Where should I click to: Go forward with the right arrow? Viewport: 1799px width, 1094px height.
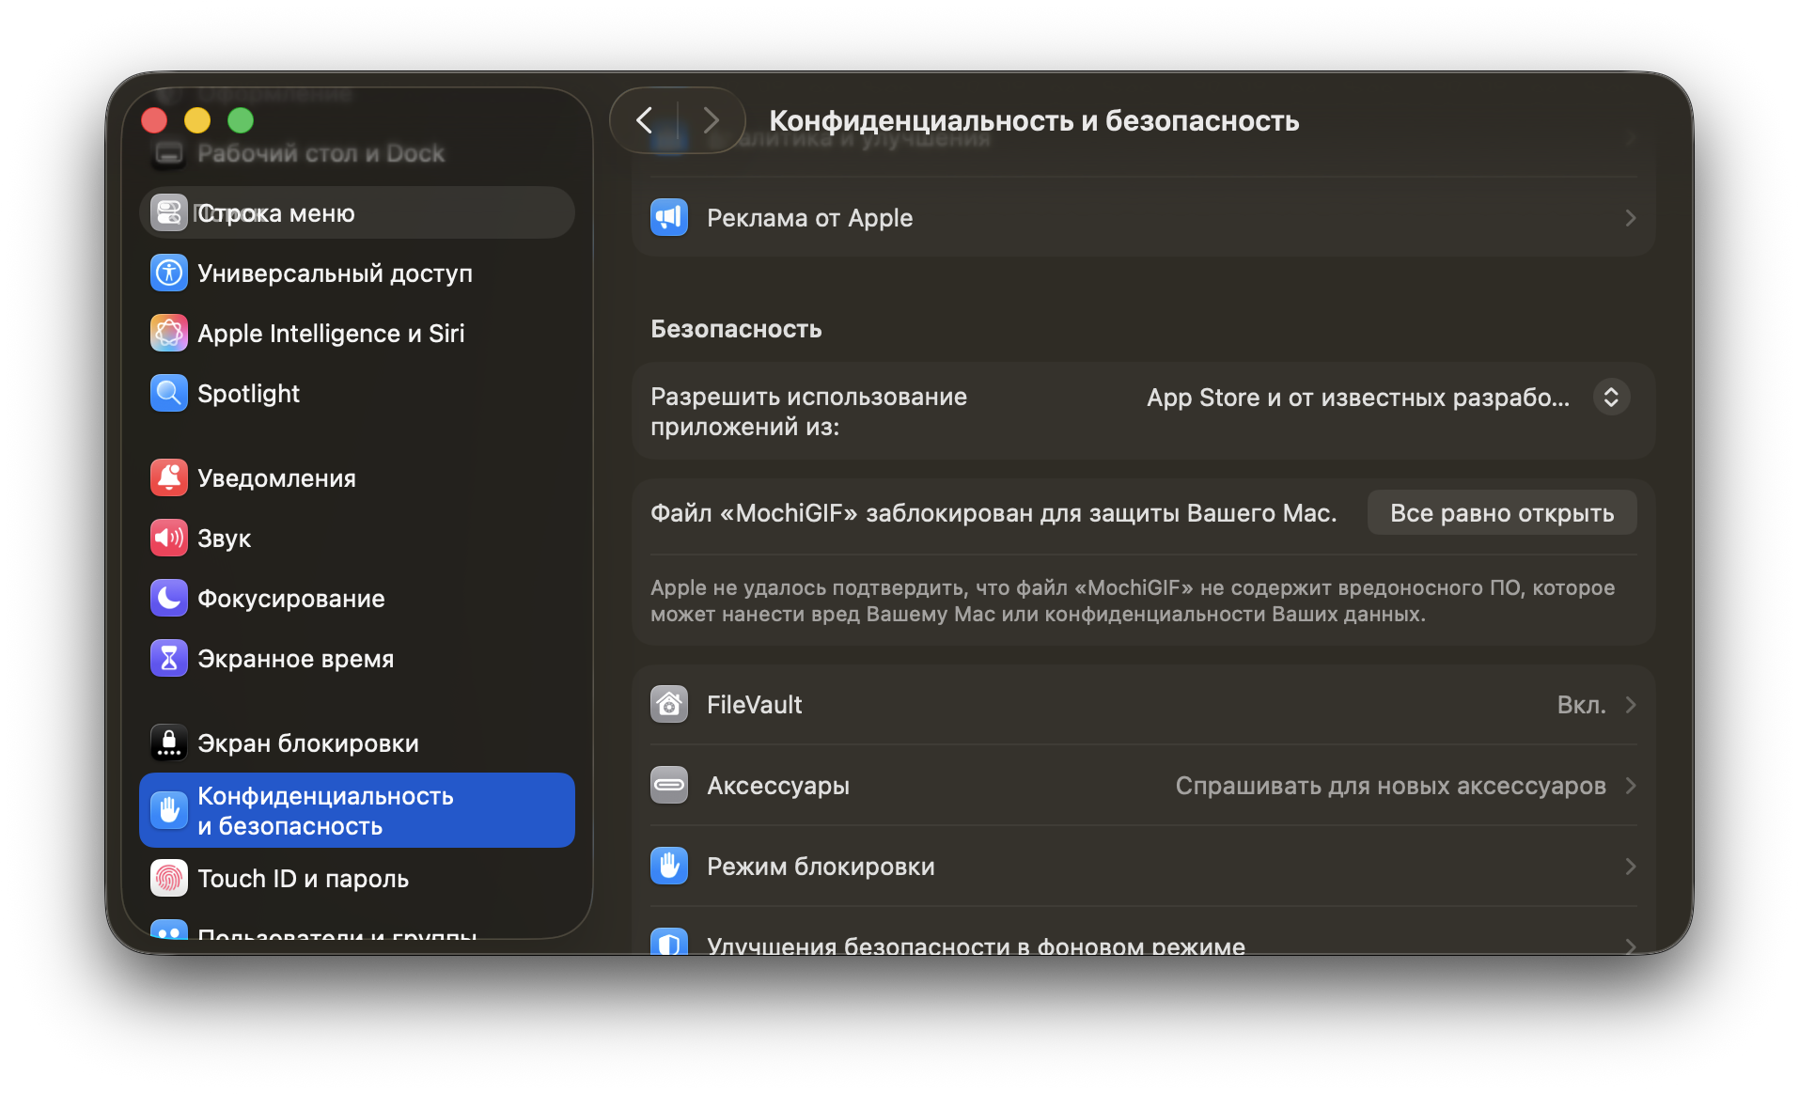[x=711, y=120]
